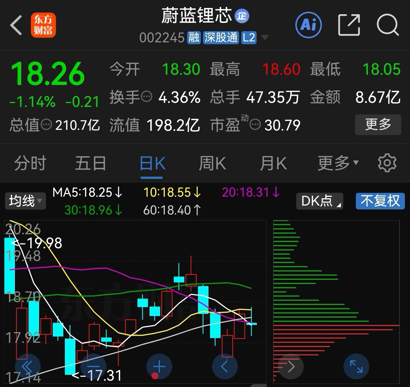Switch to the 分时 tab
The image size is (410, 387).
coord(30,163)
